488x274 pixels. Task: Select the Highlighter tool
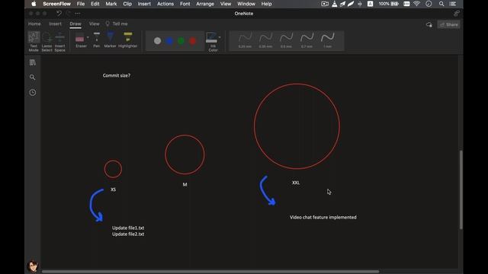pyautogui.click(x=127, y=40)
